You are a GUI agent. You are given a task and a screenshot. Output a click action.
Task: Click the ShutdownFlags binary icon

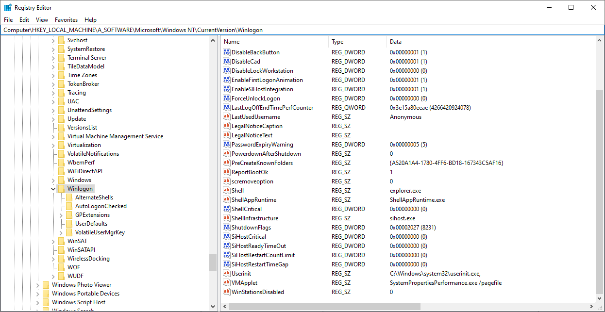[x=226, y=228]
